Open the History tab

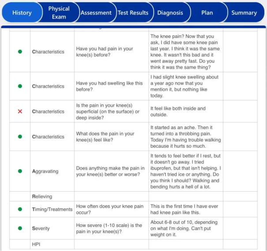22,13
